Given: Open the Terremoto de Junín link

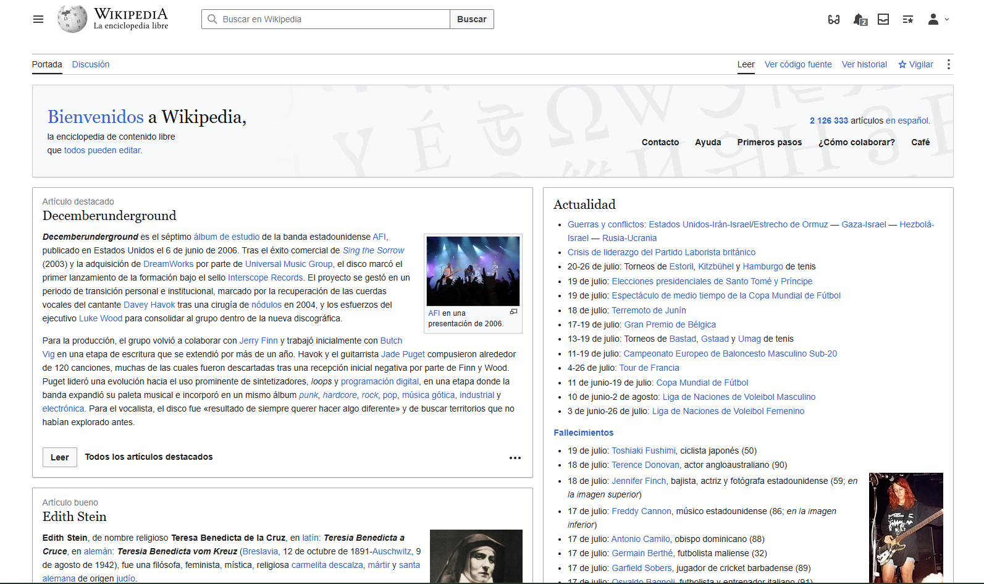Looking at the screenshot, I should pos(649,310).
